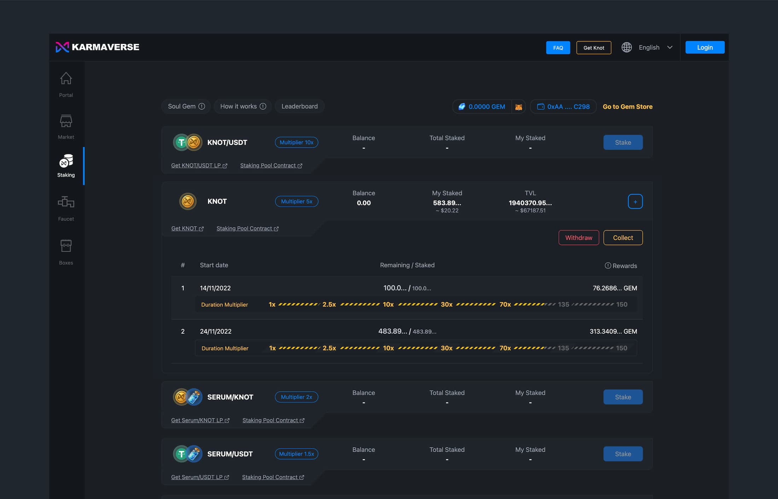Screen dimensions: 778x499
Task: Click Stake on the SERUM/KNOT pool
Action: [623, 397]
